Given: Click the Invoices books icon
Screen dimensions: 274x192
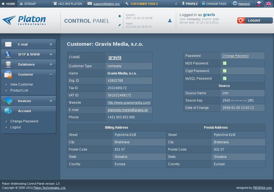Looking at the screenshot, I should 8,101.
